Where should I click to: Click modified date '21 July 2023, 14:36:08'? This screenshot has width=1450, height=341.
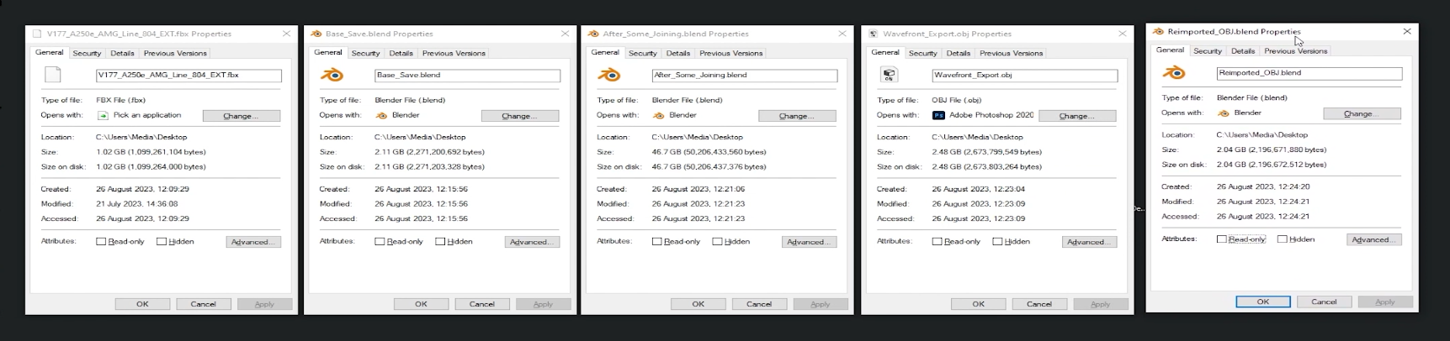(x=137, y=203)
